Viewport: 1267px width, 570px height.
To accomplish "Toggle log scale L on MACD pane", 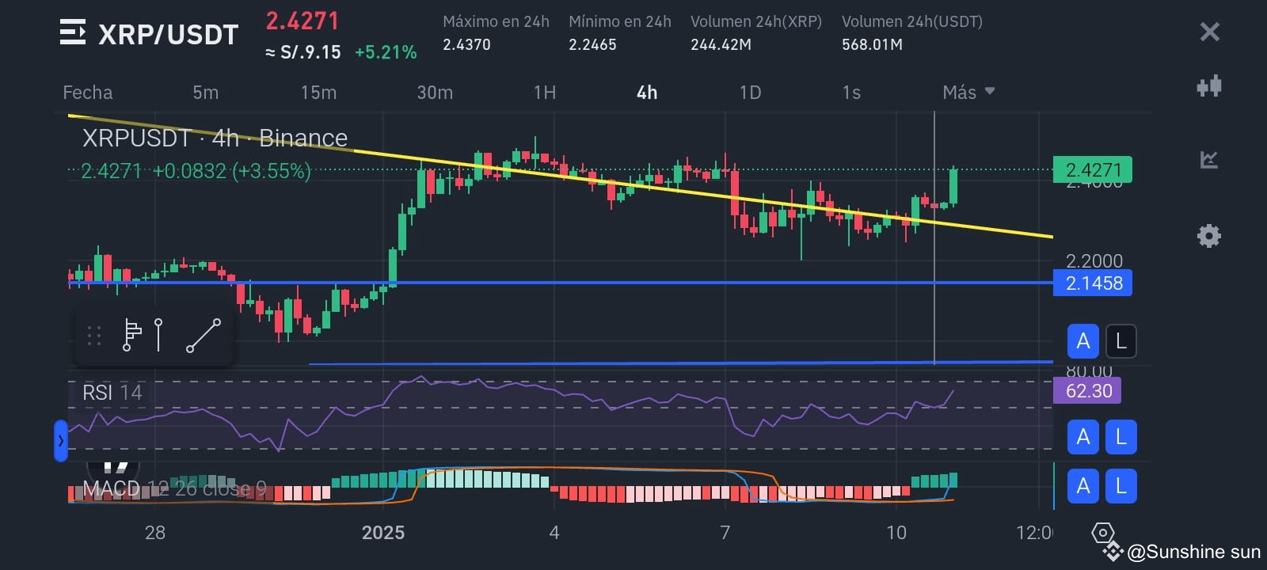I will coord(1121,486).
